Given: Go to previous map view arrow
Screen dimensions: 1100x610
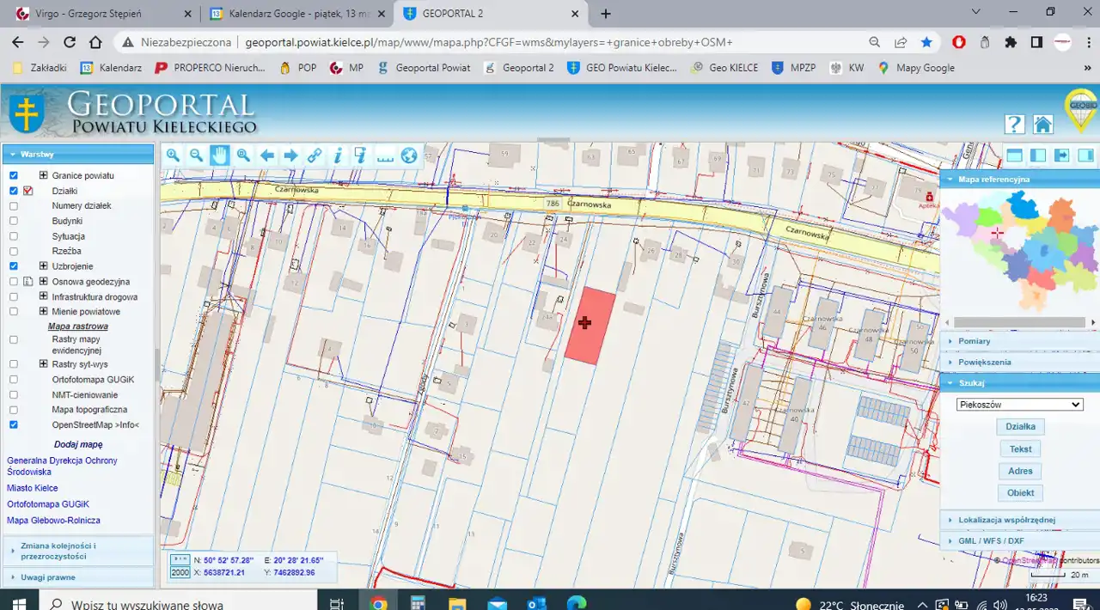Looking at the screenshot, I should 267,156.
